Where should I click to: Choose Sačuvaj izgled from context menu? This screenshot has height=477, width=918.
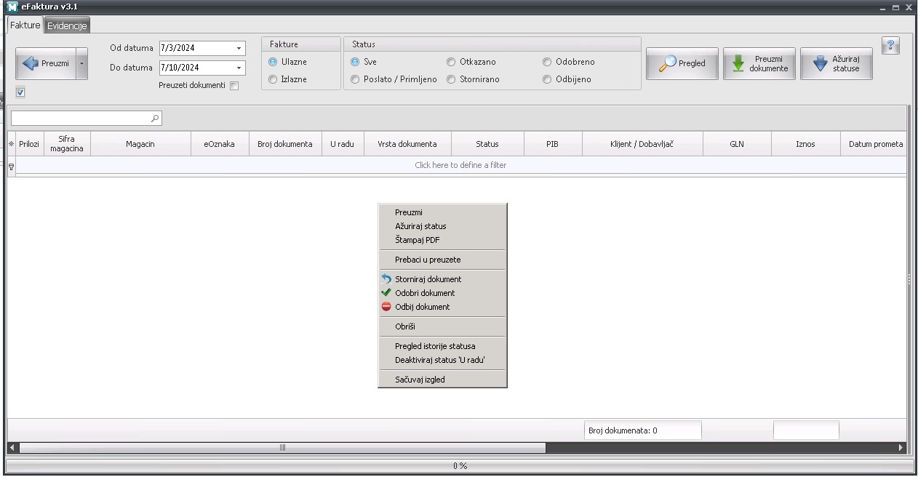(442, 380)
